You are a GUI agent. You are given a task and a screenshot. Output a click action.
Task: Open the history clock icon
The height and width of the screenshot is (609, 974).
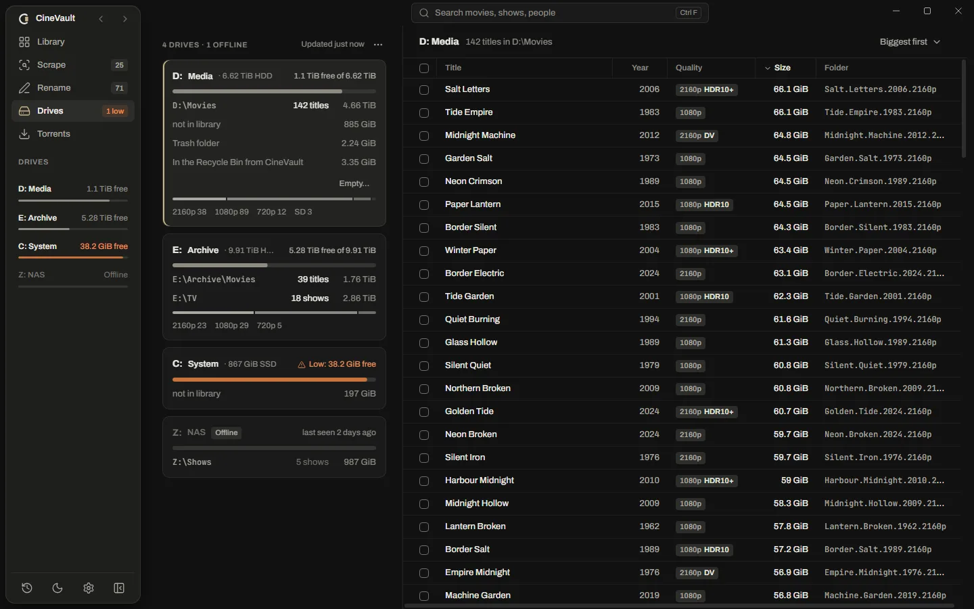[27, 588]
